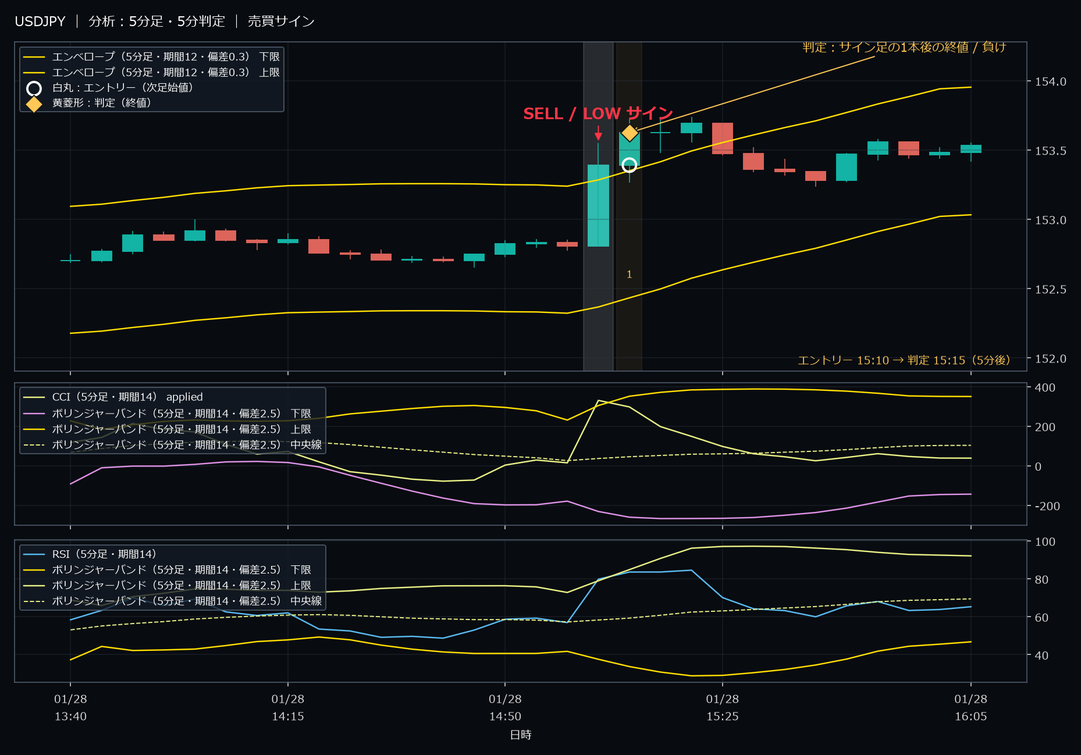
Task: Click the white circle icon in legend
Action: [34, 88]
